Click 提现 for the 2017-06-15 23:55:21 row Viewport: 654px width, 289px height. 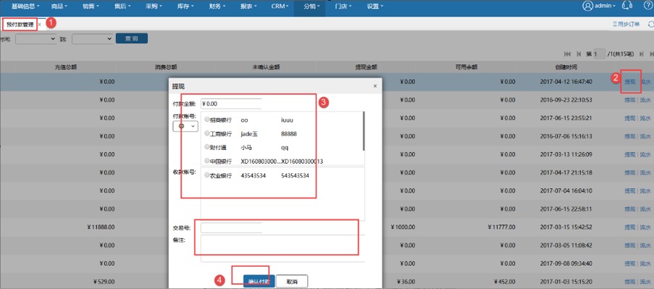(x=630, y=118)
